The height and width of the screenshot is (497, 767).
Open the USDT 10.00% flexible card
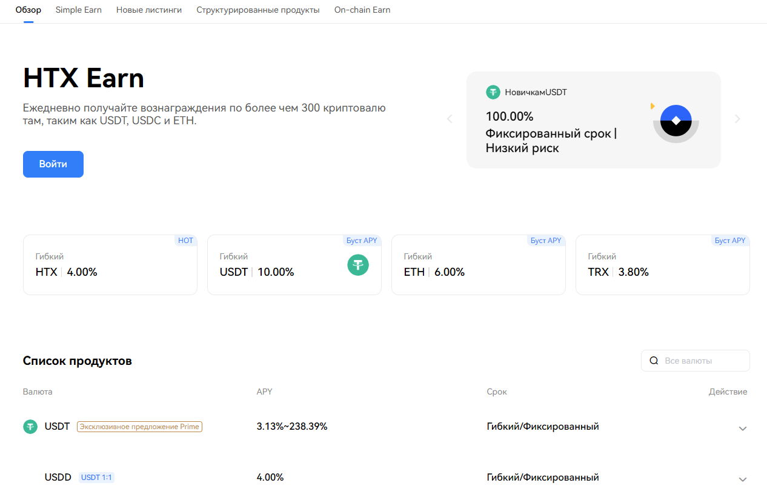[x=294, y=265]
